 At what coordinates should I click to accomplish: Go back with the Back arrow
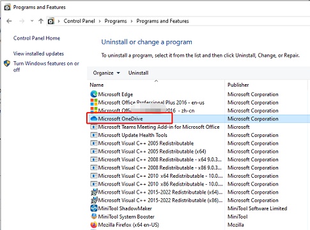coord(9,21)
